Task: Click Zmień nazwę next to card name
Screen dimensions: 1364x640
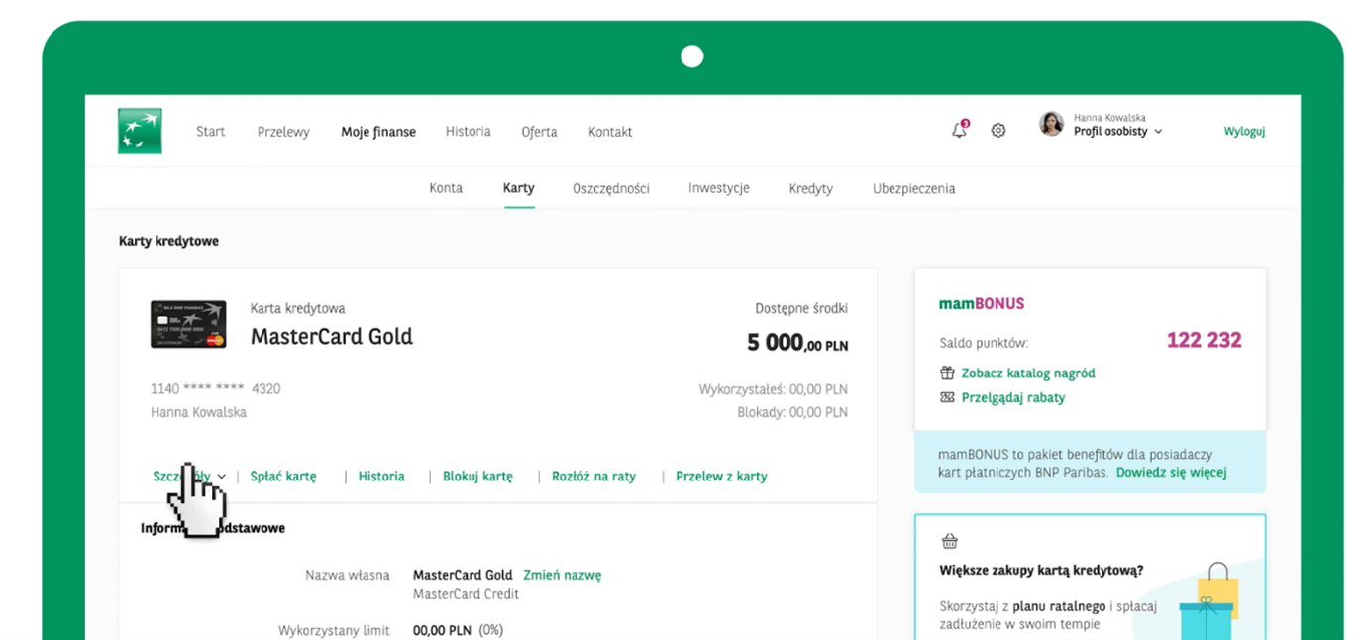Action: (562, 575)
